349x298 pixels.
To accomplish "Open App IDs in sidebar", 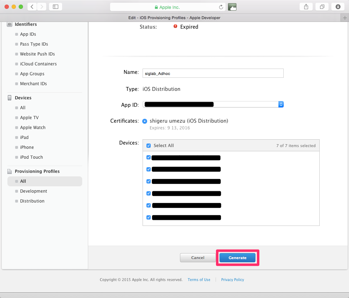I will [x=28, y=34].
